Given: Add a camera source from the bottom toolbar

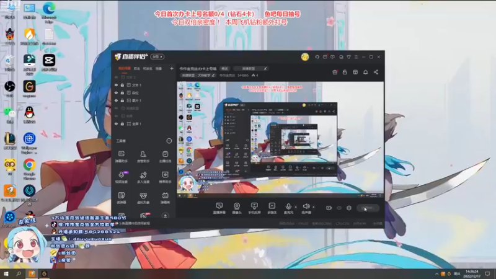Looking at the screenshot, I should [x=237, y=208].
